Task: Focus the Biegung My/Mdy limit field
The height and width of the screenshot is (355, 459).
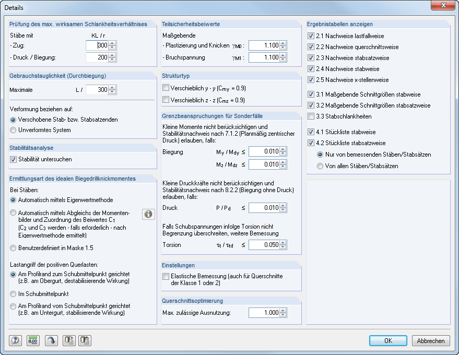Action: click(x=264, y=151)
